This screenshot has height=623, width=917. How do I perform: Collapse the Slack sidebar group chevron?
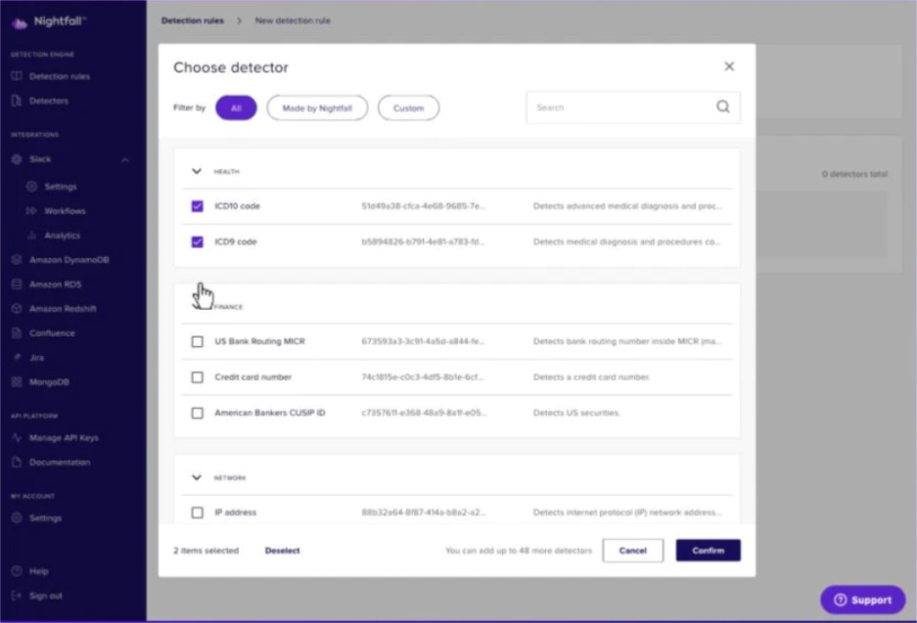pos(125,159)
